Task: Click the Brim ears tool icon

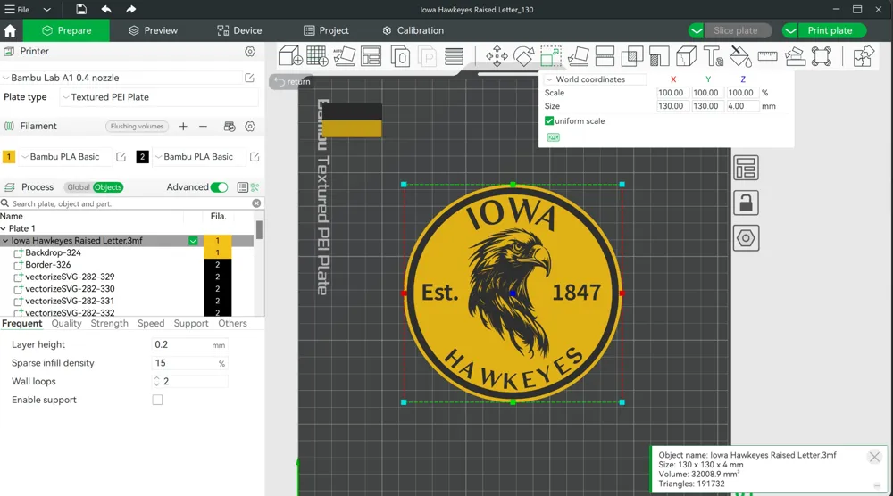Action: [822, 57]
